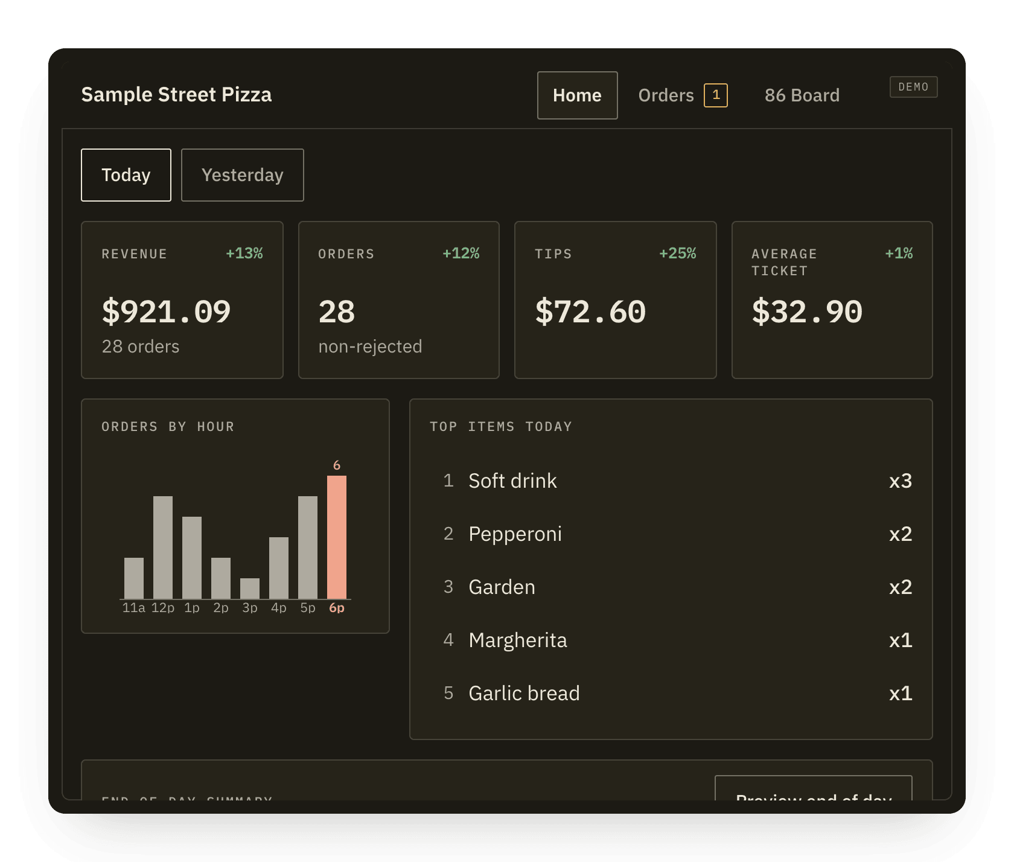The image size is (1014, 862).
Task: Select the Yesterday filter
Action: [x=243, y=175]
